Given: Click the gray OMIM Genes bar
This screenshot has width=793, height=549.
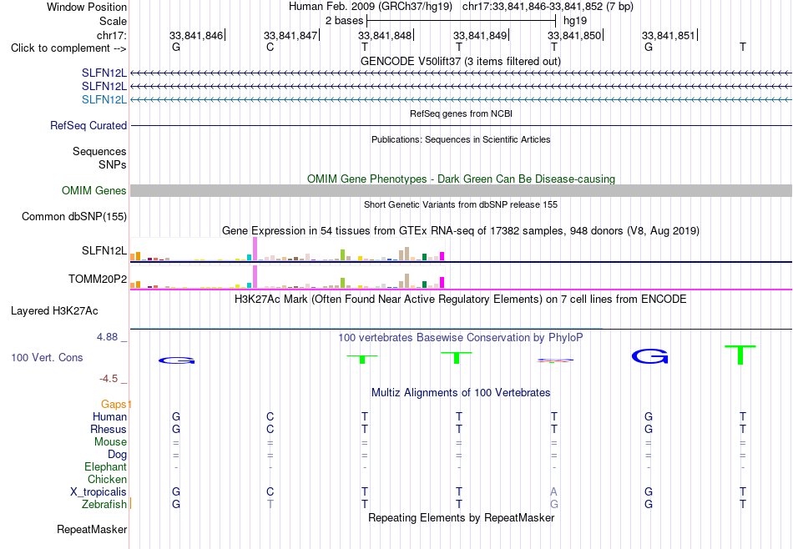Looking at the screenshot, I should [461, 190].
